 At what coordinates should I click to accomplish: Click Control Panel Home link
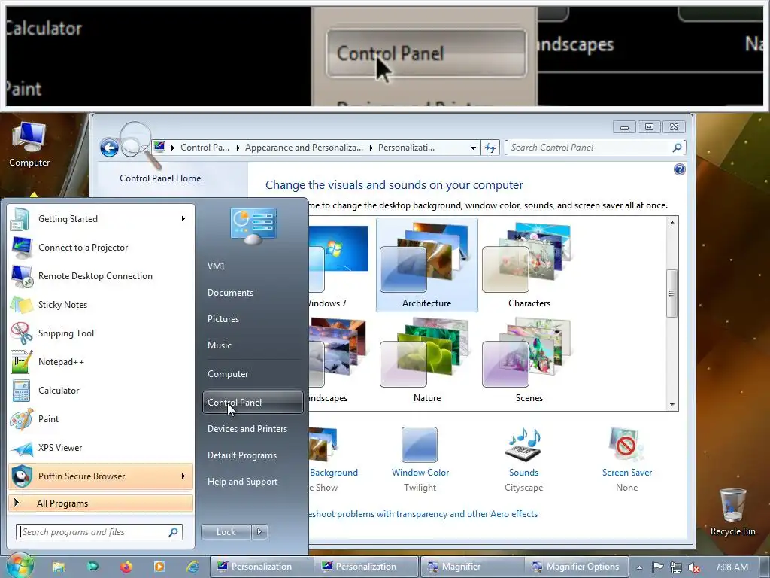[160, 178]
